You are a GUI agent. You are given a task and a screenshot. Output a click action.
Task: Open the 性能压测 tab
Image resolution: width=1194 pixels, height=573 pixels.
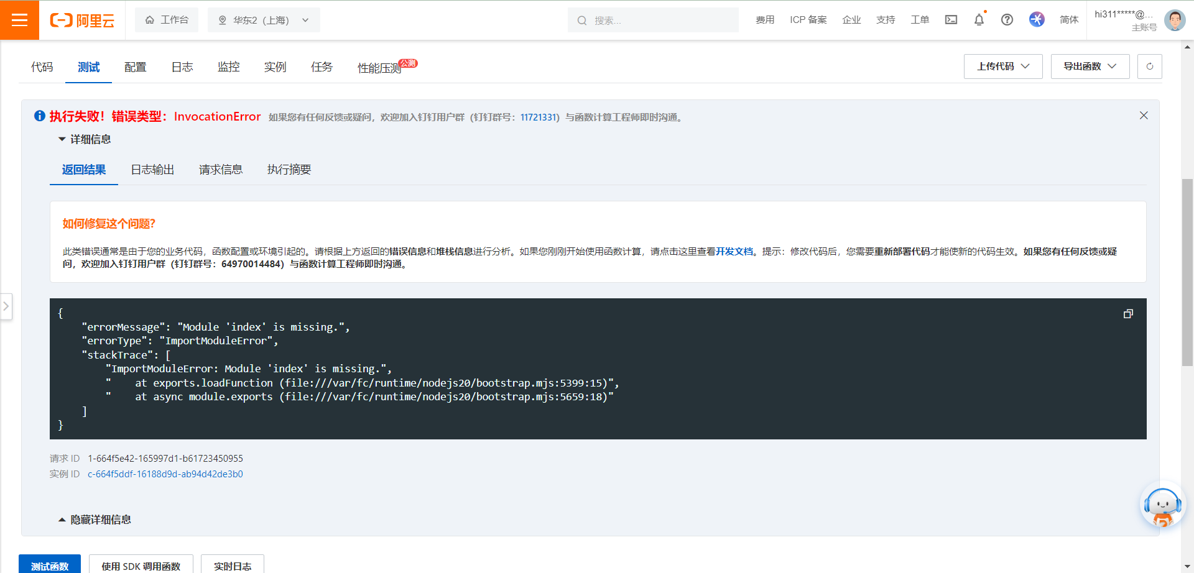point(380,68)
